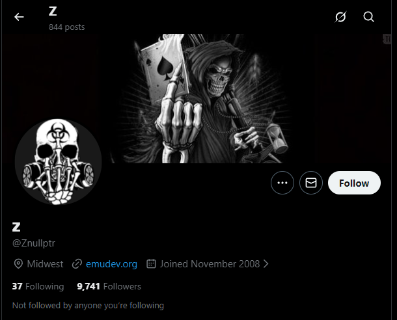Expand the Joined November 2008 chevron

tap(266, 264)
